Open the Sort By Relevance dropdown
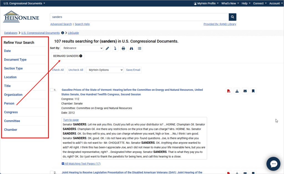The width and height of the screenshot is (284, 174). (82, 48)
